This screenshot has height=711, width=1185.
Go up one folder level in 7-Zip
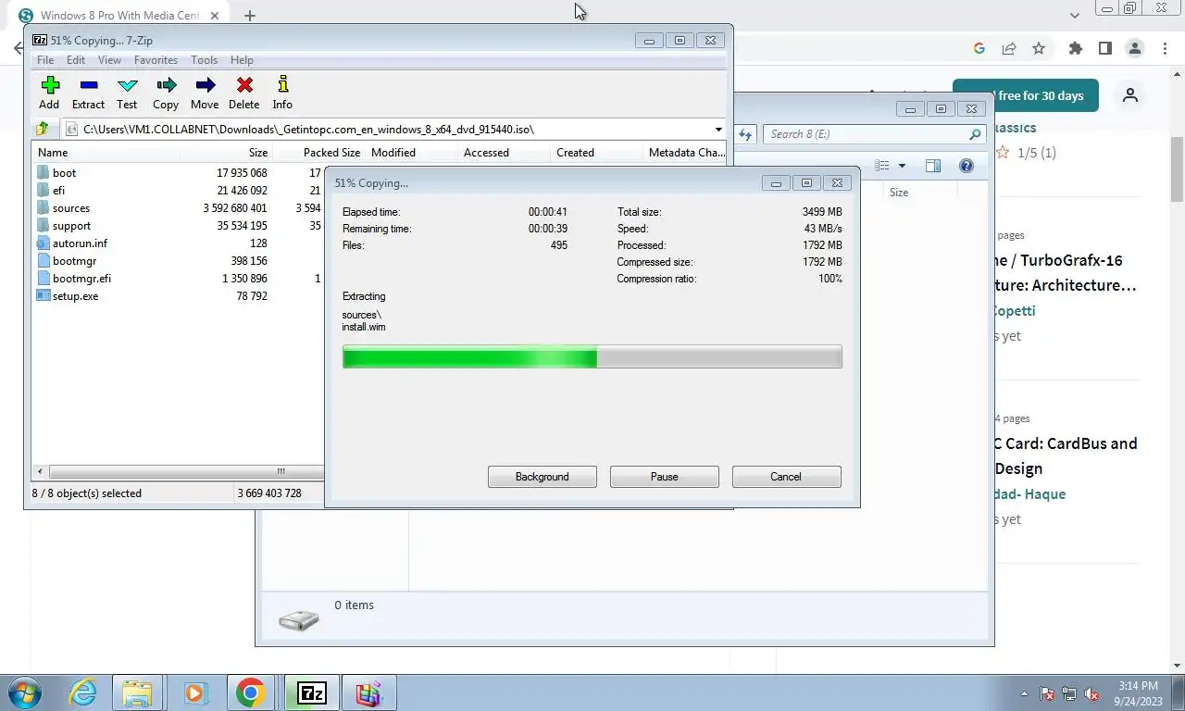(43, 130)
